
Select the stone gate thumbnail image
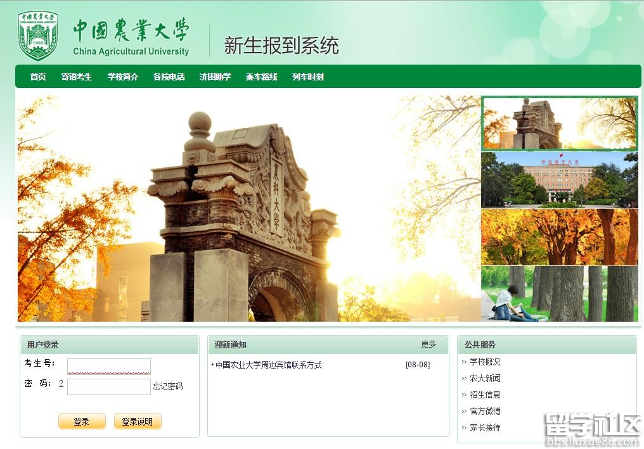560,123
